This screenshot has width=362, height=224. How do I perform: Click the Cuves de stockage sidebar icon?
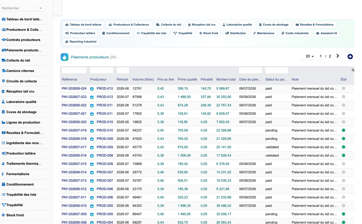[3, 112]
